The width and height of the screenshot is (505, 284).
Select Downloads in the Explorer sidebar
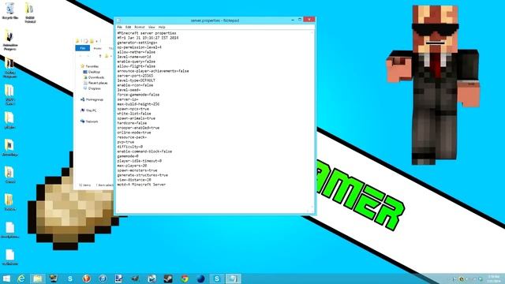click(x=94, y=77)
